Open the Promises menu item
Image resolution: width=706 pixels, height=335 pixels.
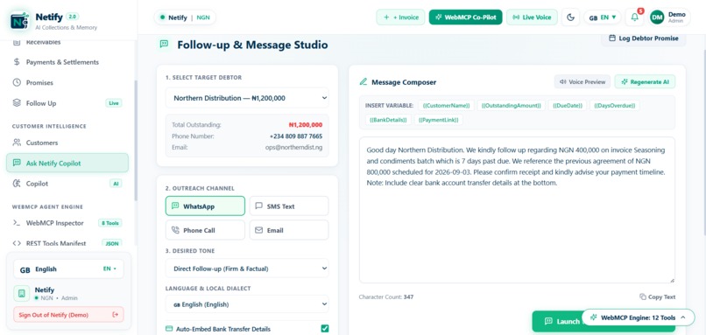(67, 83)
